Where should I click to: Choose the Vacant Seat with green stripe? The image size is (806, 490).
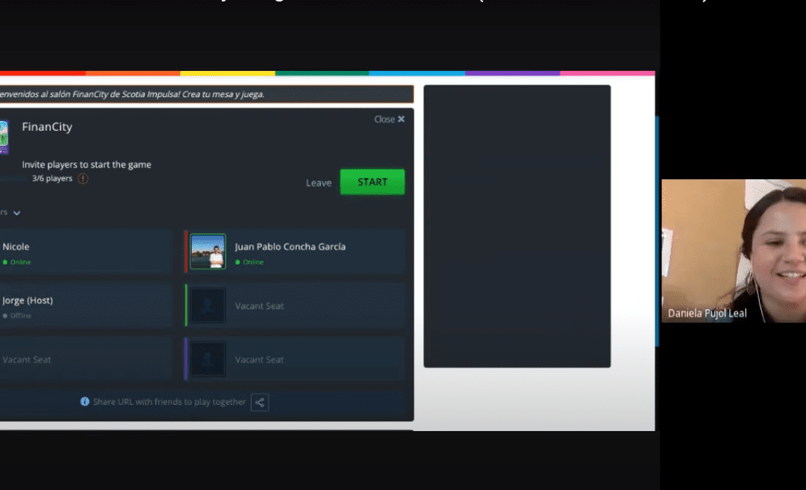295,306
